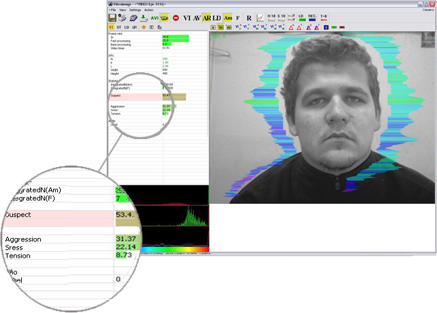Viewport: 437px width, 313px height.
Task: Open the Справка help menu
Action: (x=428, y=10)
